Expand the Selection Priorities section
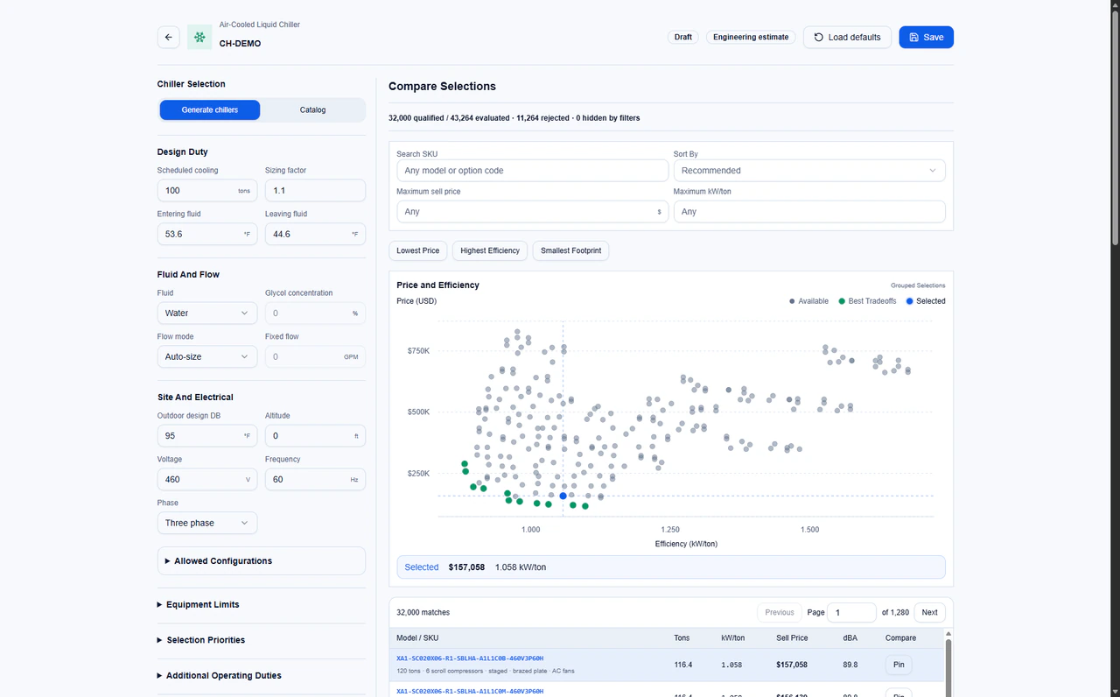The image size is (1120, 697). click(x=262, y=640)
